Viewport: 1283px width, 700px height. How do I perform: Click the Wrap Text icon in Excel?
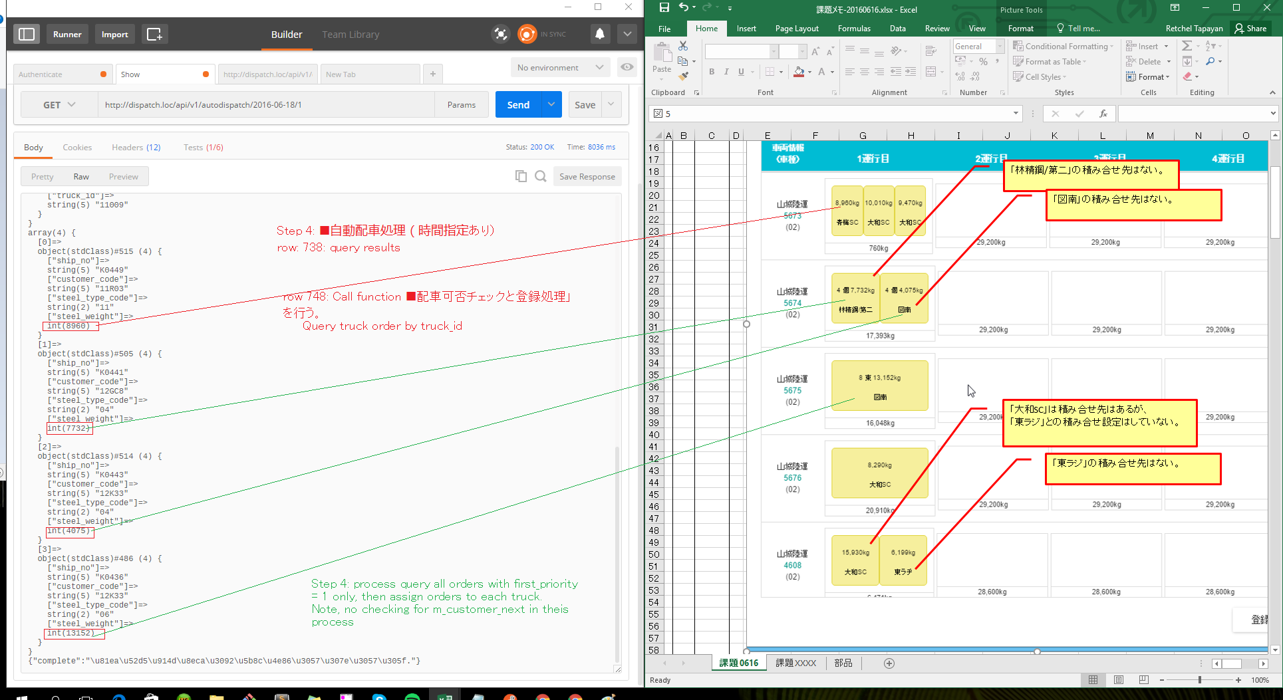click(x=931, y=51)
